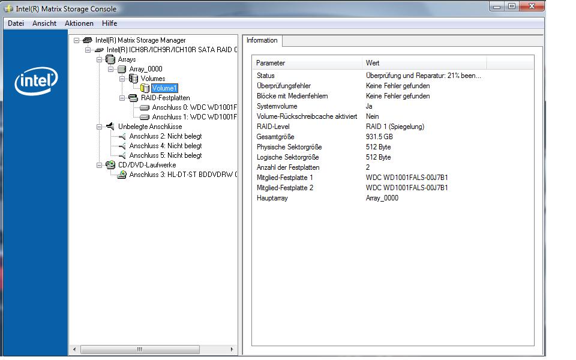576x360 pixels.
Task: Collapse the ICH8R/ICH9R/ICH10R SATA RAID controller node
Action: [88, 50]
